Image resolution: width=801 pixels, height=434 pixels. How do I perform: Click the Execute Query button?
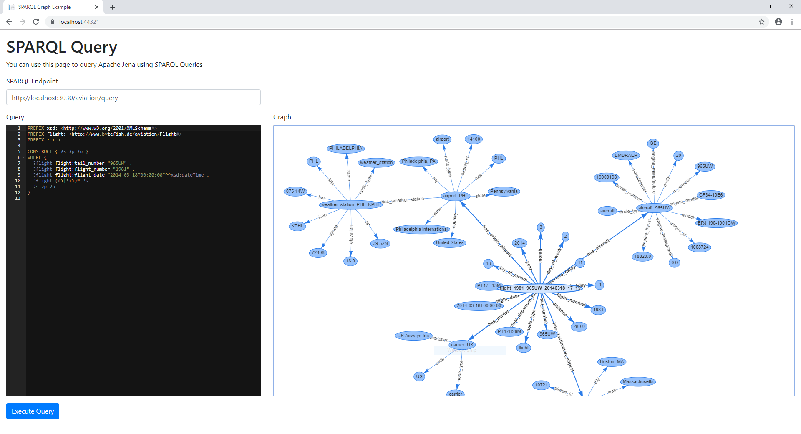33,411
